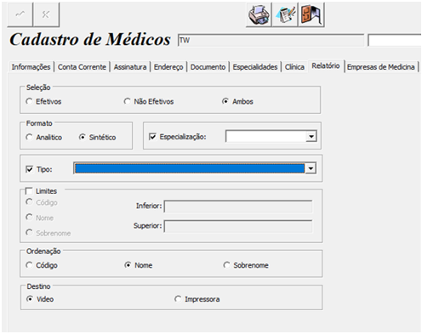Select Não Efetivos radio option
Screen dimensions: 422x334
(149, 101)
